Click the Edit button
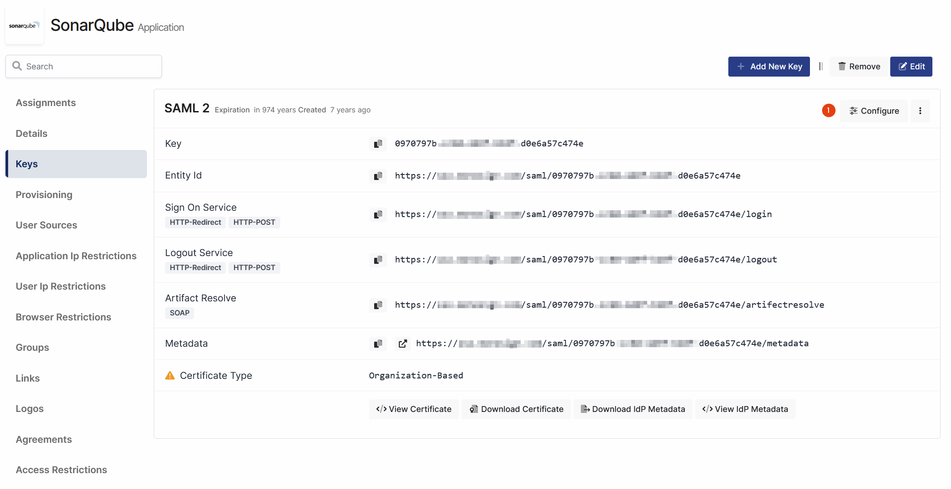Image resolution: width=951 pixels, height=489 pixels. tap(911, 67)
